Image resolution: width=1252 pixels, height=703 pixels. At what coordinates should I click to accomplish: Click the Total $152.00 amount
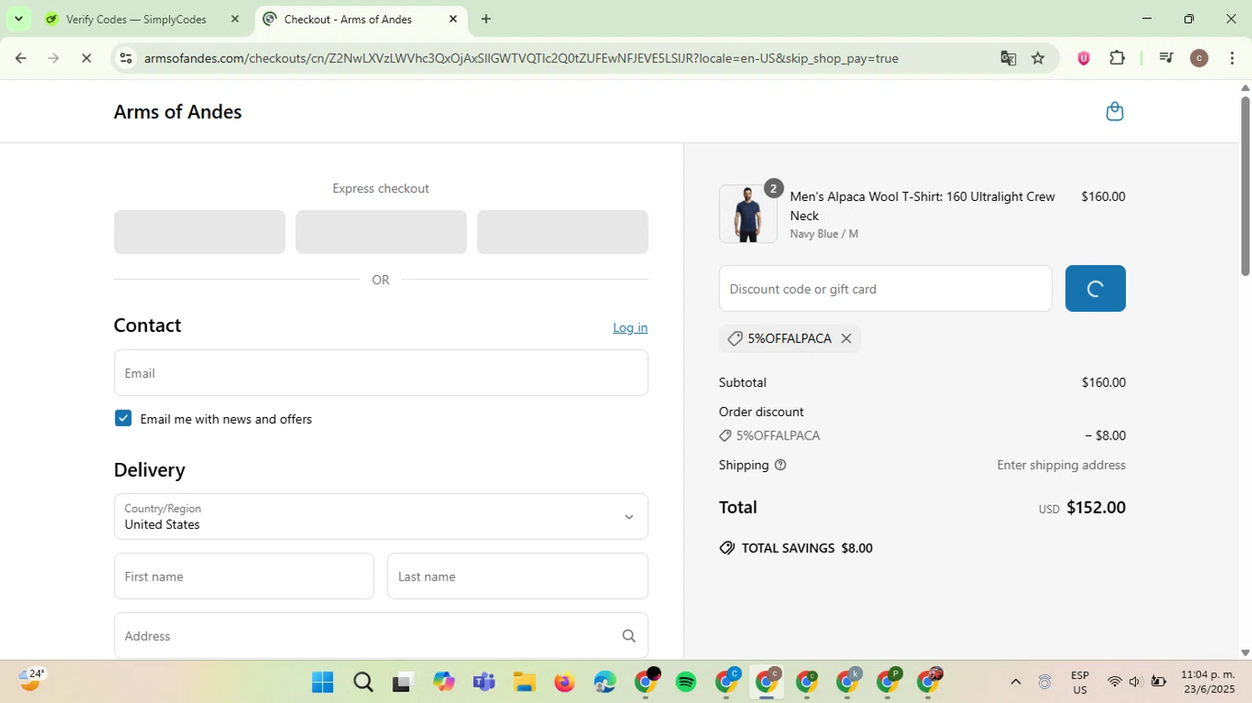tap(1096, 507)
